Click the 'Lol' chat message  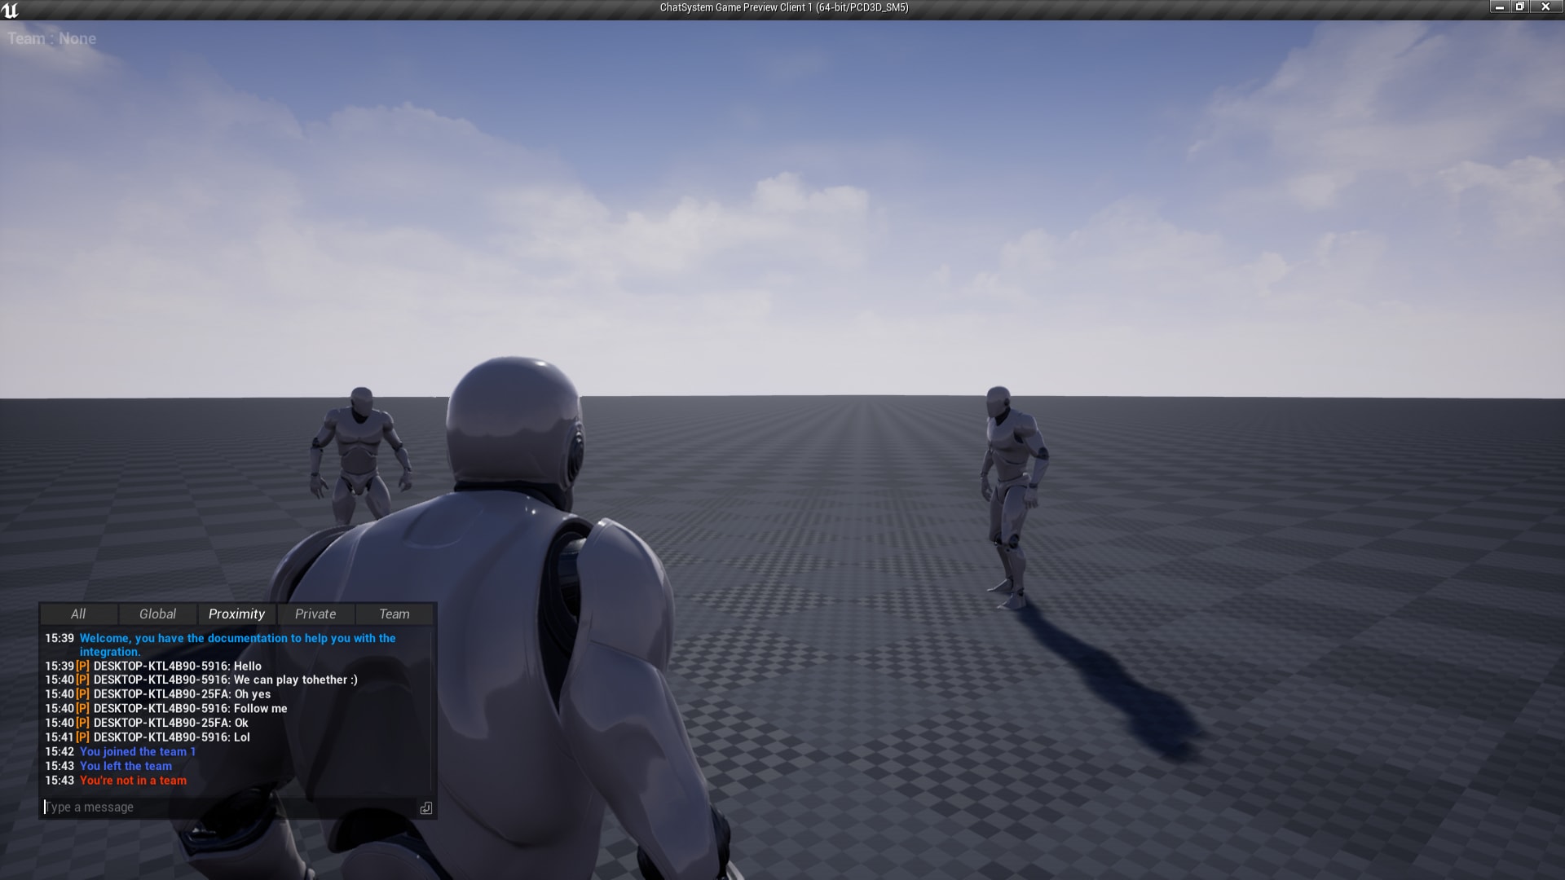click(242, 737)
